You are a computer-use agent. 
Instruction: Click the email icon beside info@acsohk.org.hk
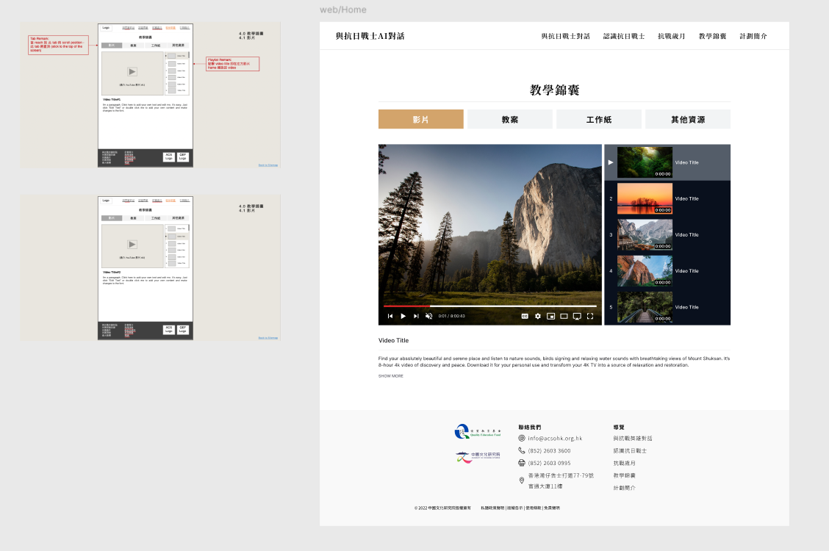[x=521, y=438]
